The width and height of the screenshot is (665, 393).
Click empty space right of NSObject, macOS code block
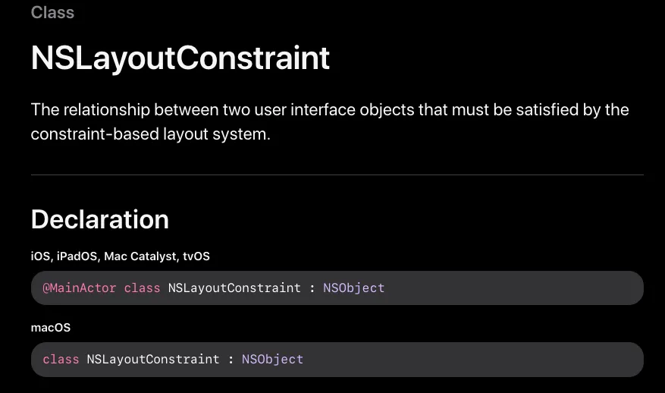click(x=470, y=360)
